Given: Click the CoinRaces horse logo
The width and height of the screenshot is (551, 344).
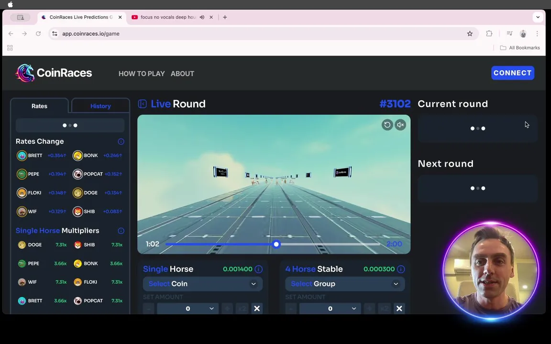Looking at the screenshot, I should point(24,73).
